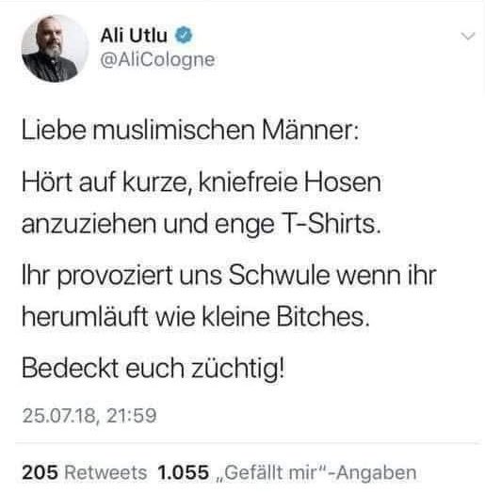Screen dimensions: 485x492
Task: View the Retweets label next to 205
Action: click(105, 472)
